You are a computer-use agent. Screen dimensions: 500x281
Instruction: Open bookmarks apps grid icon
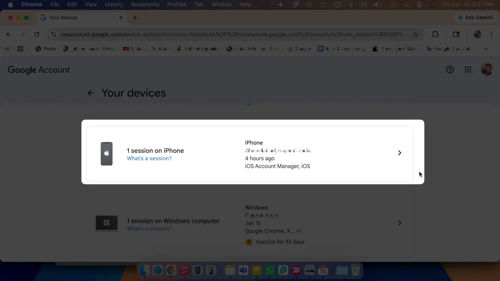point(20,49)
